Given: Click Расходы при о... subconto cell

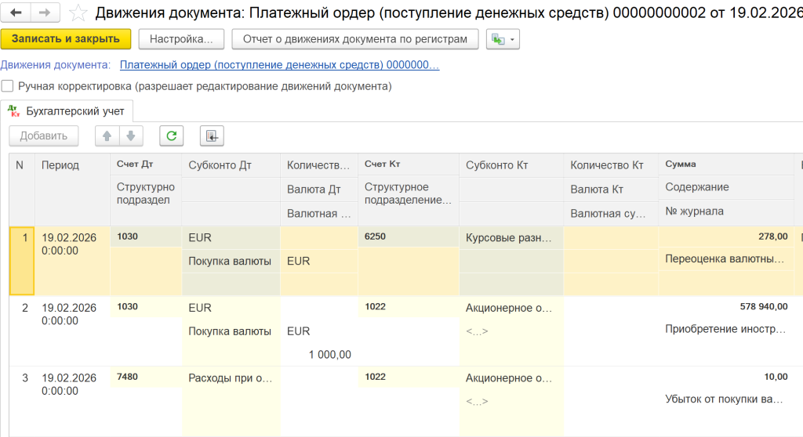Looking at the screenshot, I should click(x=231, y=378).
